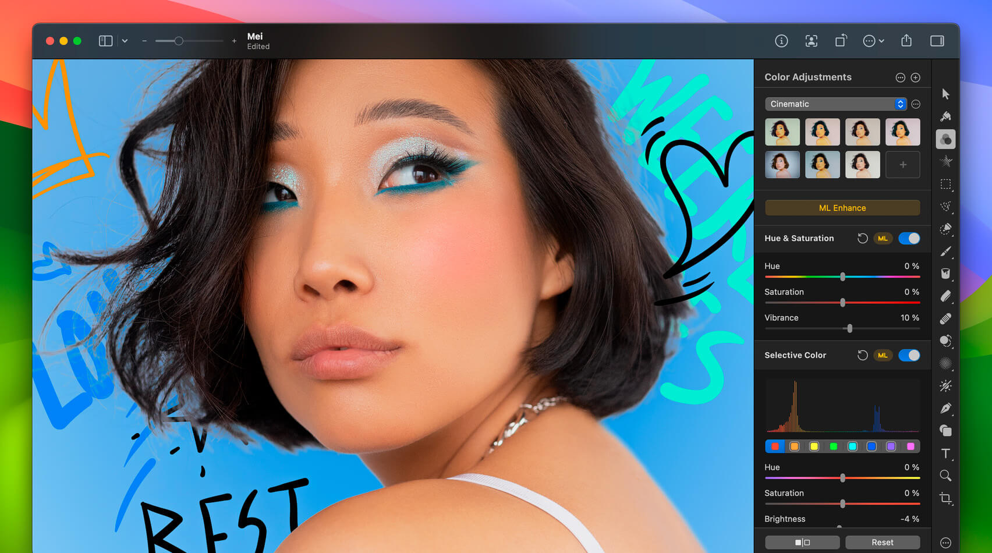This screenshot has width=992, height=553.
Task: Toggle the left sidebar layers panel
Action: point(105,41)
